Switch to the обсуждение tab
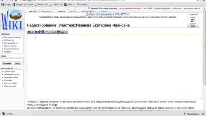Image resolution: width=206 pixels, height=116 pixels. [46, 11]
